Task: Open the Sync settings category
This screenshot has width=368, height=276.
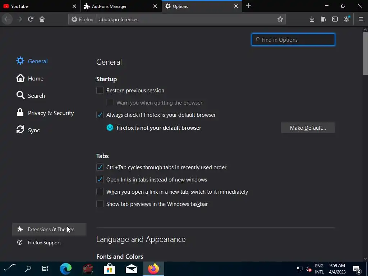Action: click(28, 130)
